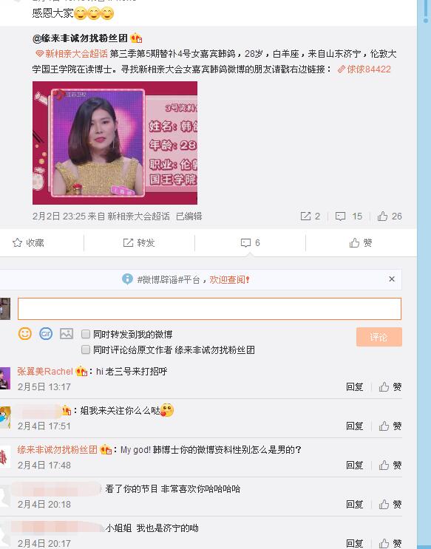The height and width of the screenshot is (549, 431).
Task: Open the emoji picker in comment box
Action: [25, 334]
